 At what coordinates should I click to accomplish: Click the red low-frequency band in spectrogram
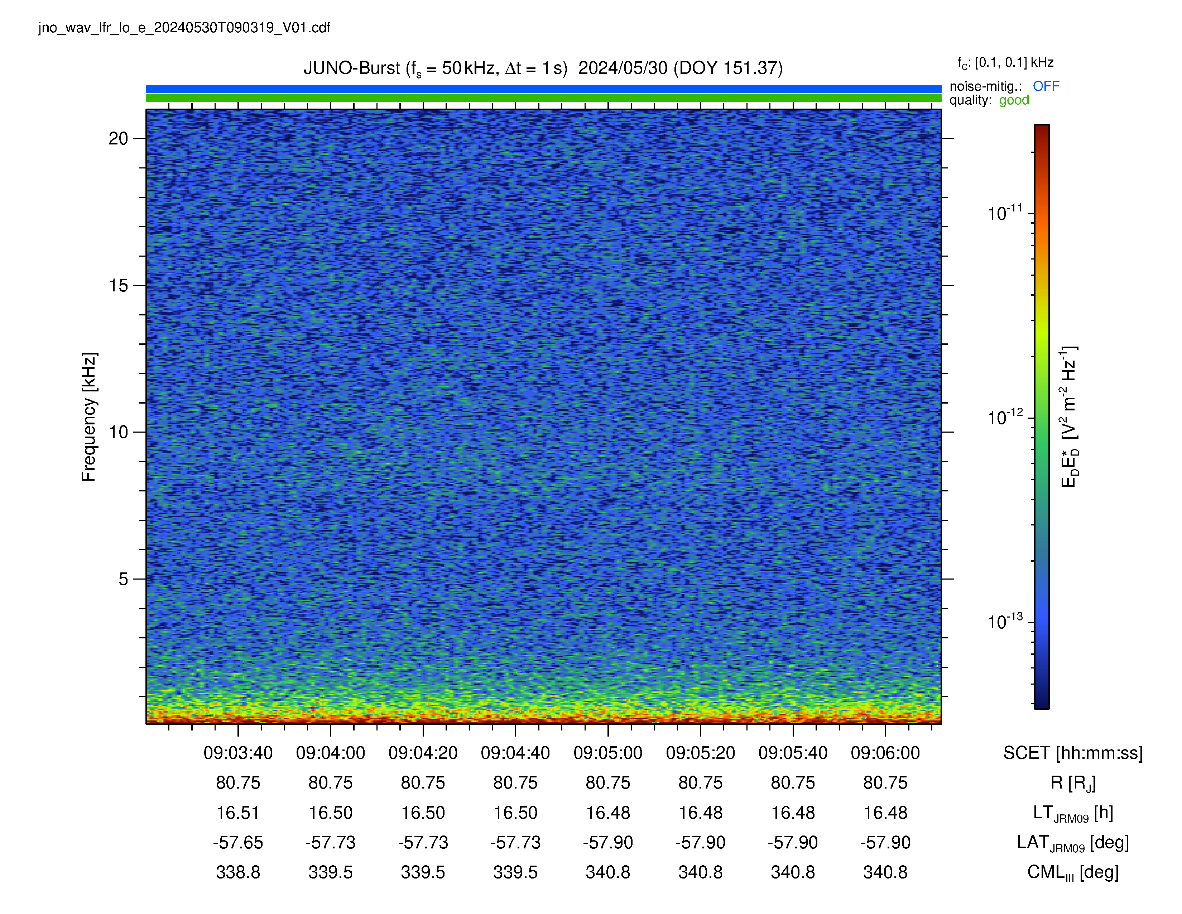(x=543, y=718)
